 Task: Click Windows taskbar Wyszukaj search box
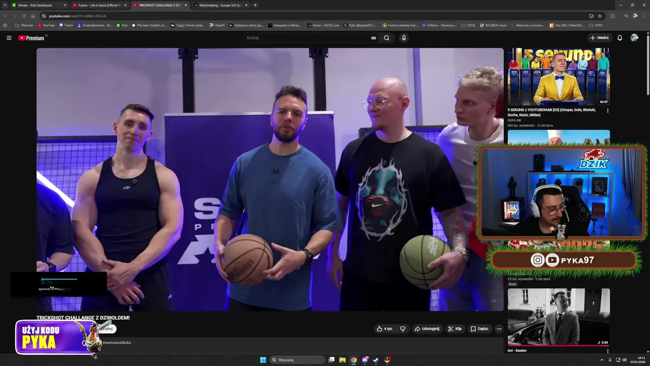(x=297, y=360)
